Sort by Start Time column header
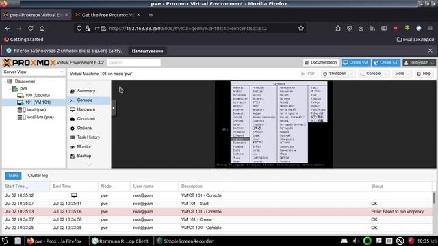This screenshot has height=246, width=438. [x=26, y=187]
